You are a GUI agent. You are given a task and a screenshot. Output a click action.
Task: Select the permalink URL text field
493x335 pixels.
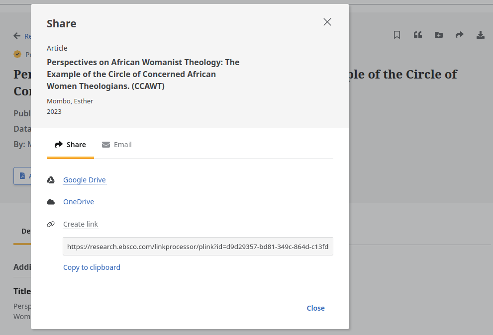[x=197, y=246]
